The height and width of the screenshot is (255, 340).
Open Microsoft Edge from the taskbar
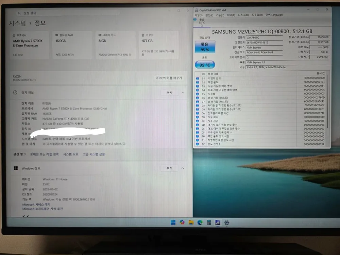pyautogui.click(x=200, y=222)
